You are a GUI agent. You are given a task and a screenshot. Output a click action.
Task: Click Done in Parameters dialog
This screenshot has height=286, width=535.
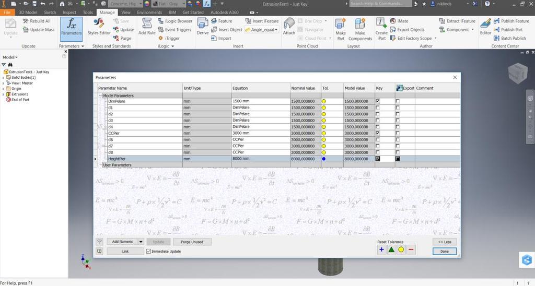pyautogui.click(x=444, y=251)
